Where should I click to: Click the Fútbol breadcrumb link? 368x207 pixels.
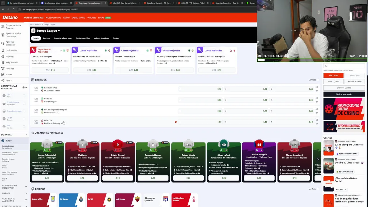39,24
